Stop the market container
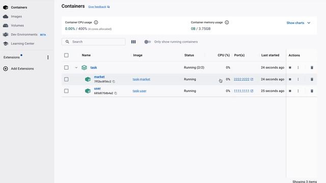Screen dimensions: 326x183 [290, 79]
